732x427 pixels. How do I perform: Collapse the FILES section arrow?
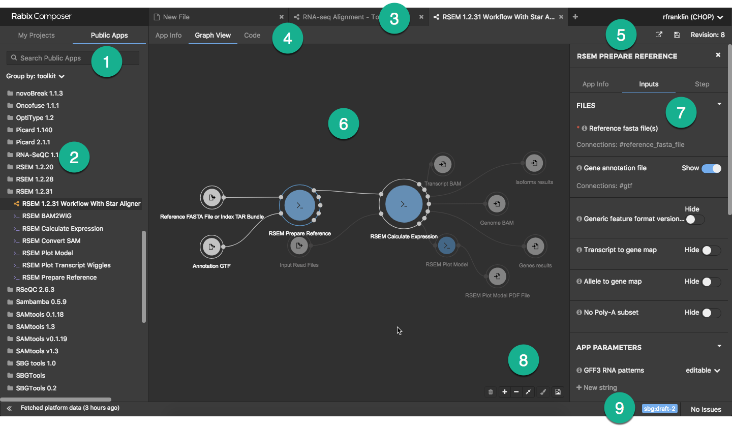[719, 104]
